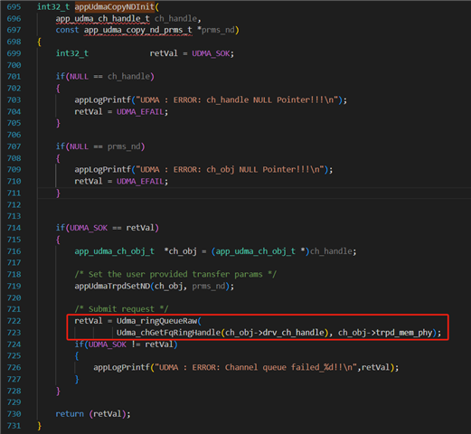Click the Udma_ringQueueRaw function call
471x434 pixels.
tap(156, 321)
